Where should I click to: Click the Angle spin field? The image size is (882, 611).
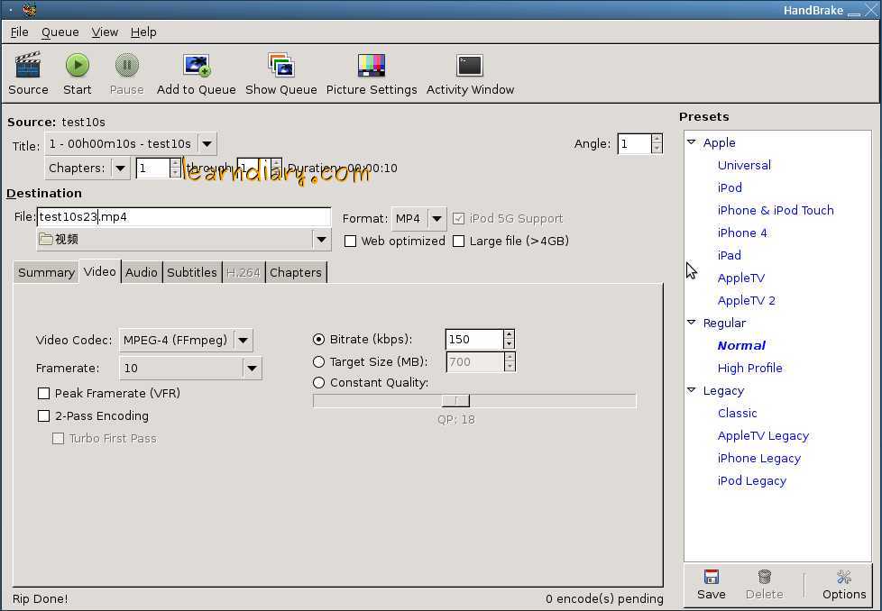[x=635, y=144]
